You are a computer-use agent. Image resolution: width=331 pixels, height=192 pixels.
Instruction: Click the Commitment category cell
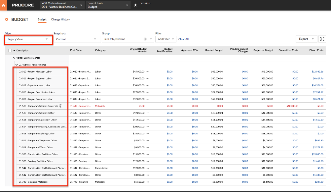[101, 168]
